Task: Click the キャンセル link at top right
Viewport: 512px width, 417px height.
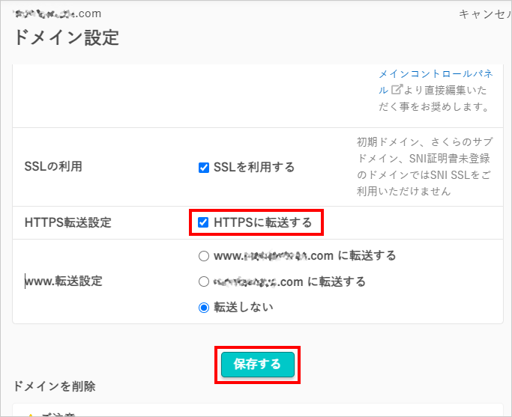Action: [485, 14]
